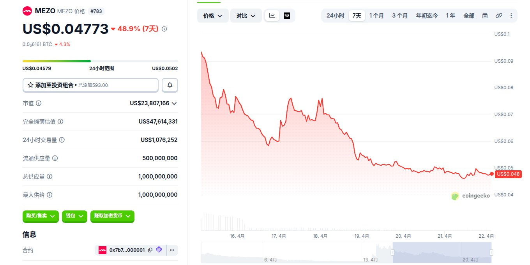The image size is (530, 265).
Task: Click 添加至投资组合 button
Action: point(90,85)
